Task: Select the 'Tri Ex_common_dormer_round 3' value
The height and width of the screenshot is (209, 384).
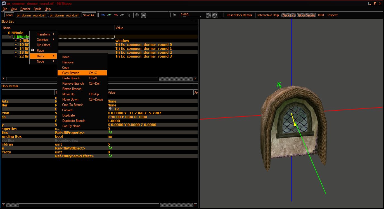Action: click(x=144, y=56)
